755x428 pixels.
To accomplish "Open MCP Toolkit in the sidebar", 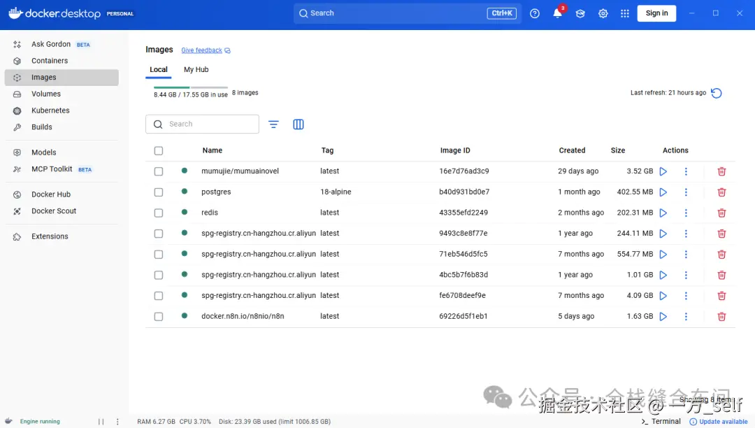I will tap(62, 169).
